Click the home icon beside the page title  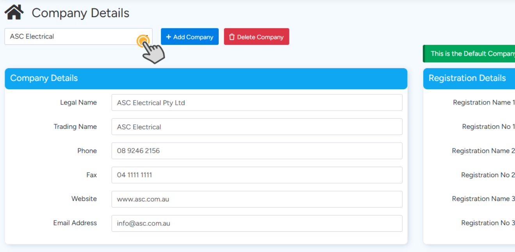point(14,12)
